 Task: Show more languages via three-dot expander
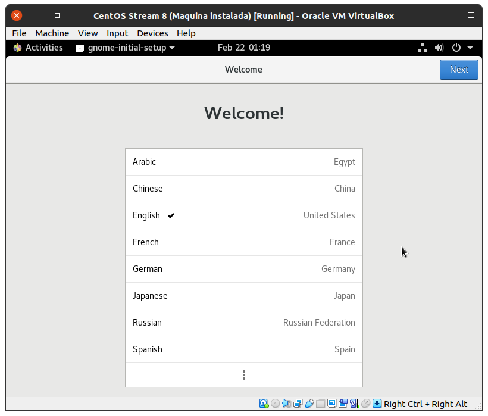pos(244,375)
